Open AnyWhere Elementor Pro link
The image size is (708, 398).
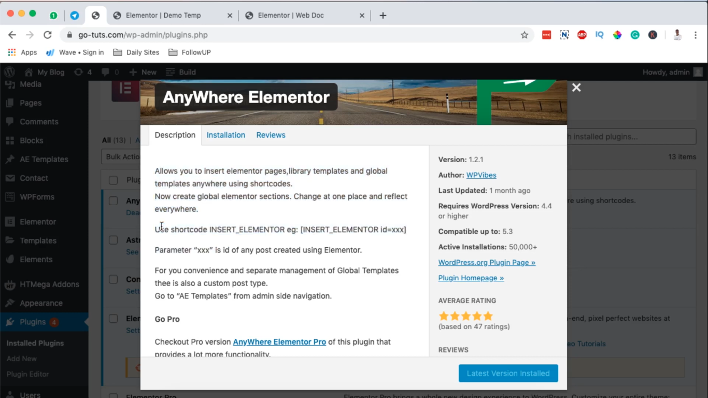tap(279, 342)
